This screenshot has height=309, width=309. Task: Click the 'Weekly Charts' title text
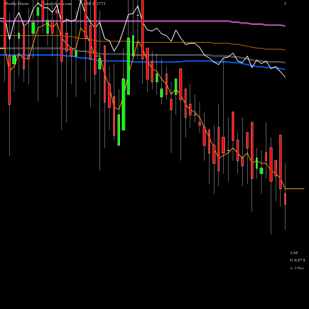point(17,4)
